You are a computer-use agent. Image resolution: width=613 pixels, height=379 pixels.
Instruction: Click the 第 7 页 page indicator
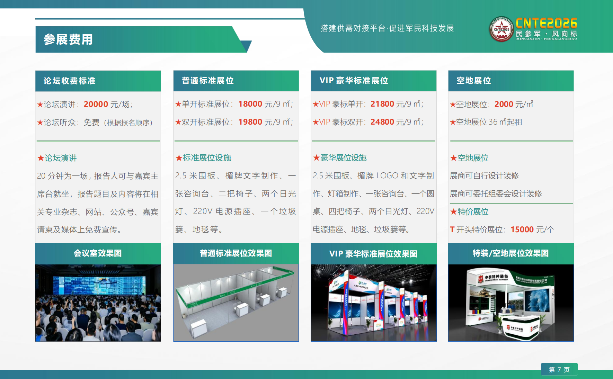pyautogui.click(x=559, y=369)
